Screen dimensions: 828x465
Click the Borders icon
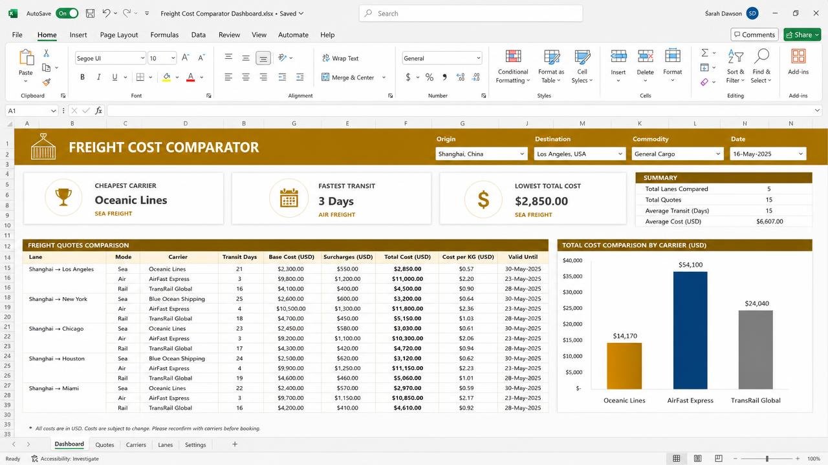(140, 77)
